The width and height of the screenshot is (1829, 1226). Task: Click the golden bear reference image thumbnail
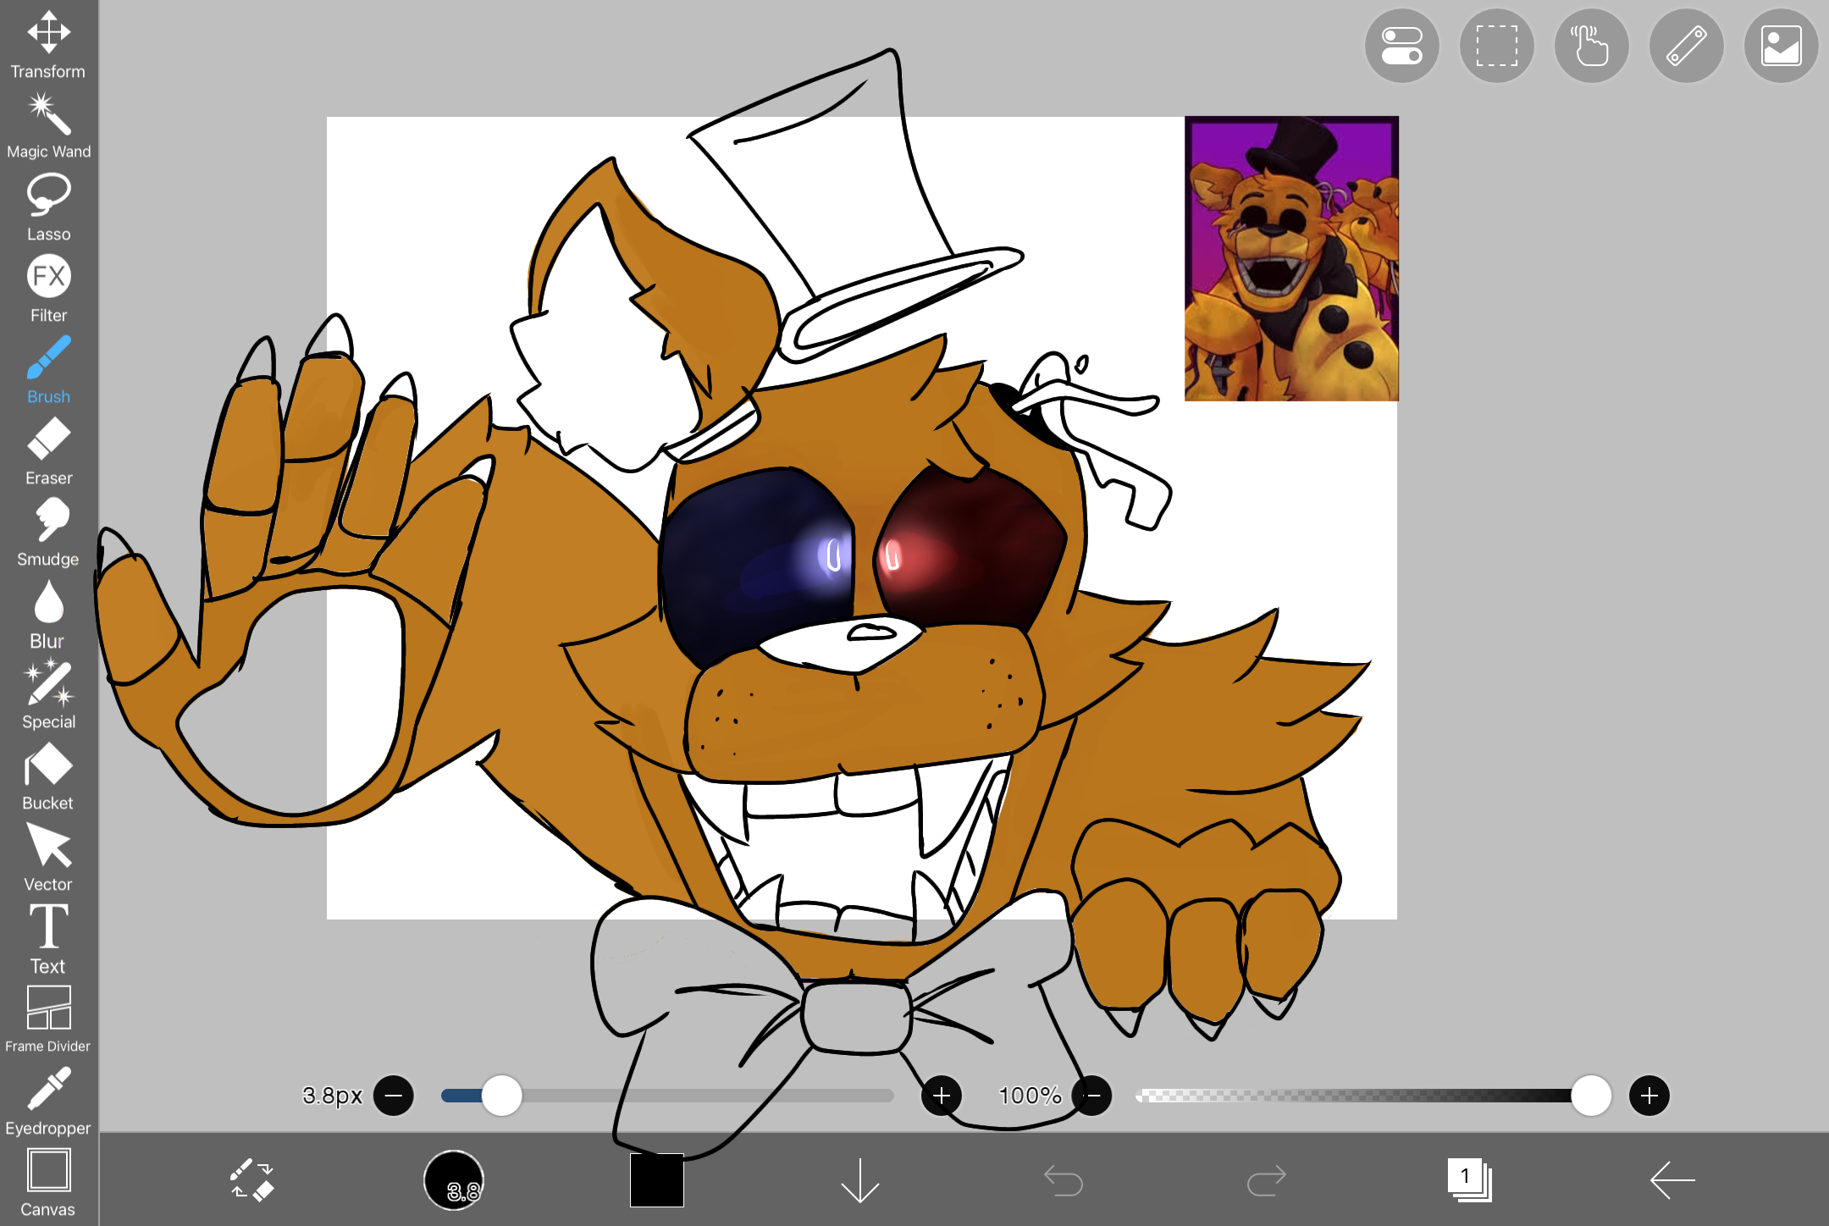pos(1290,258)
